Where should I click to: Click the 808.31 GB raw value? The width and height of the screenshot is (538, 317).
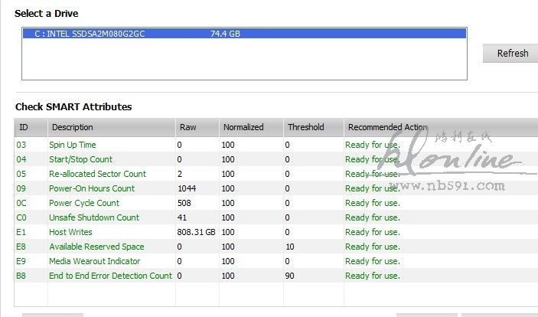(196, 232)
